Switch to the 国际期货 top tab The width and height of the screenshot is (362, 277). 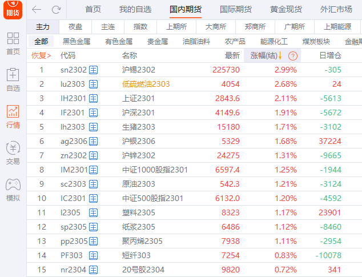[x=236, y=10]
